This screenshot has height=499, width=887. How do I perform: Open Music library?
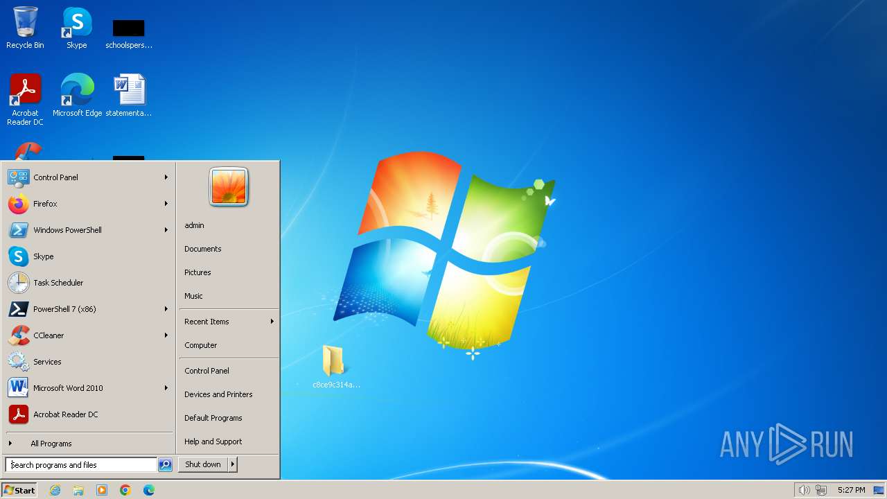[229, 296]
